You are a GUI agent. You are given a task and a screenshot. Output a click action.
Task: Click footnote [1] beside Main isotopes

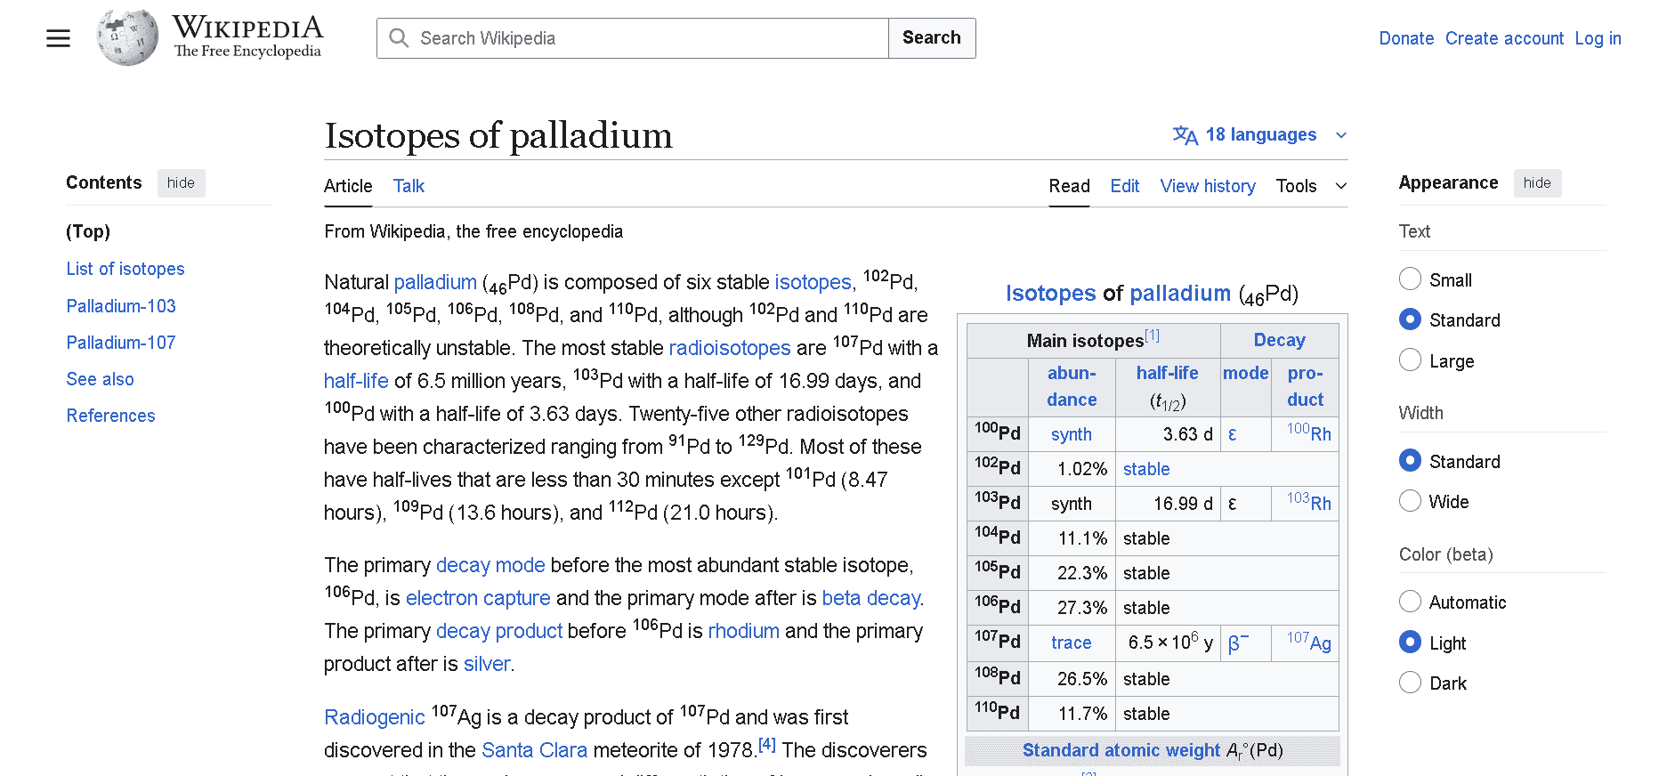(1153, 335)
